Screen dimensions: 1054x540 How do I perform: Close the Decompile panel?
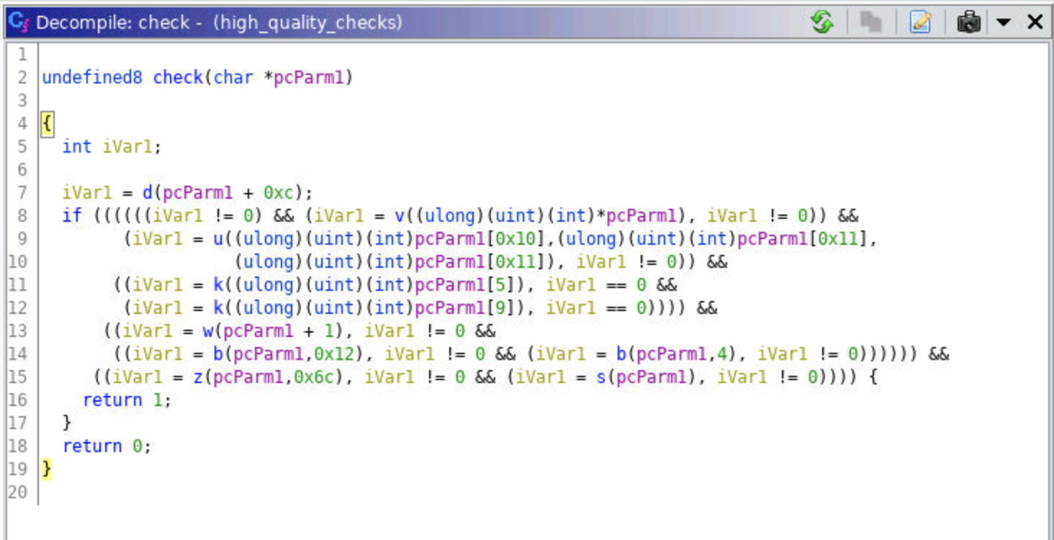1035,22
